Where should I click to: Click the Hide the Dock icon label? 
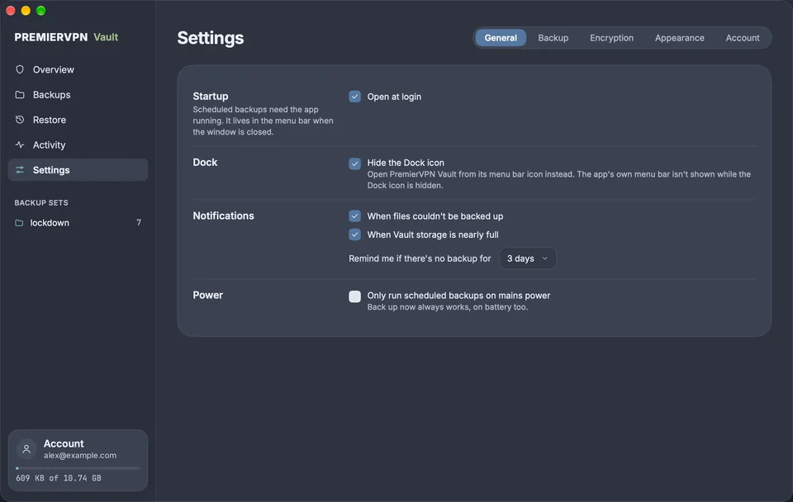coord(406,163)
